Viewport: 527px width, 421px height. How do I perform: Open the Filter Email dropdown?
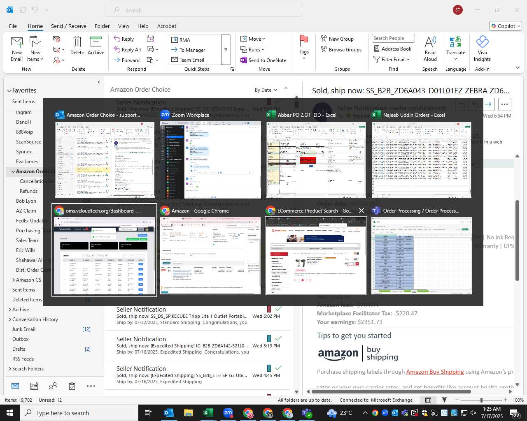coord(392,59)
